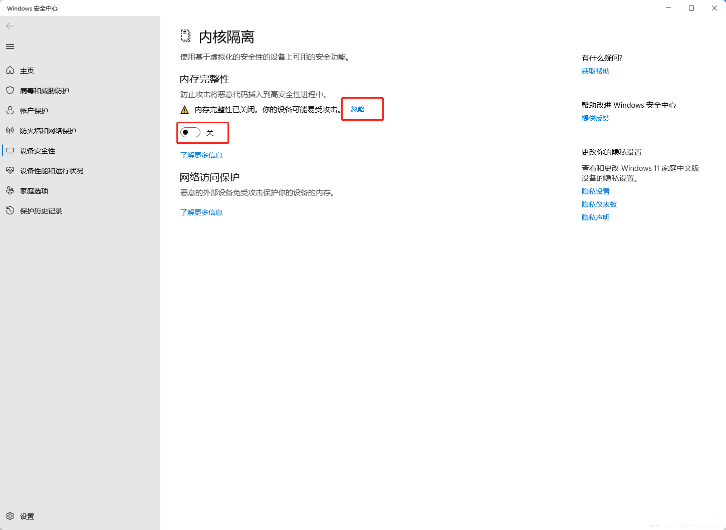Screen dimensions: 726x530
Task: Open the 设置 gear icon
Action: pyautogui.click(x=11, y=516)
